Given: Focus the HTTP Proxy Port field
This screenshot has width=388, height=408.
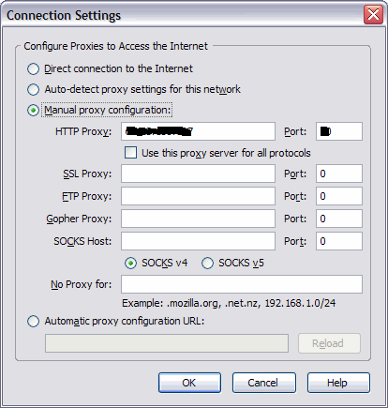Looking at the screenshot, I should pos(339,131).
